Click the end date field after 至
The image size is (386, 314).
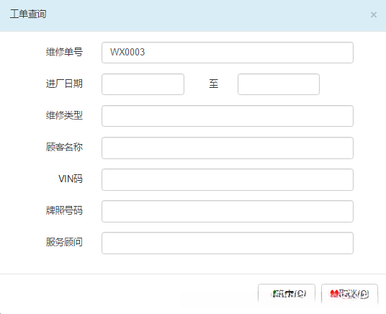(279, 84)
